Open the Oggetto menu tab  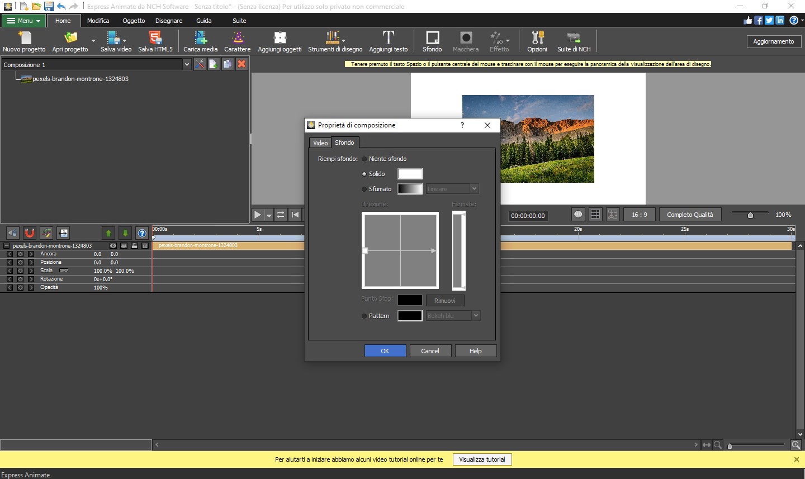tap(134, 21)
